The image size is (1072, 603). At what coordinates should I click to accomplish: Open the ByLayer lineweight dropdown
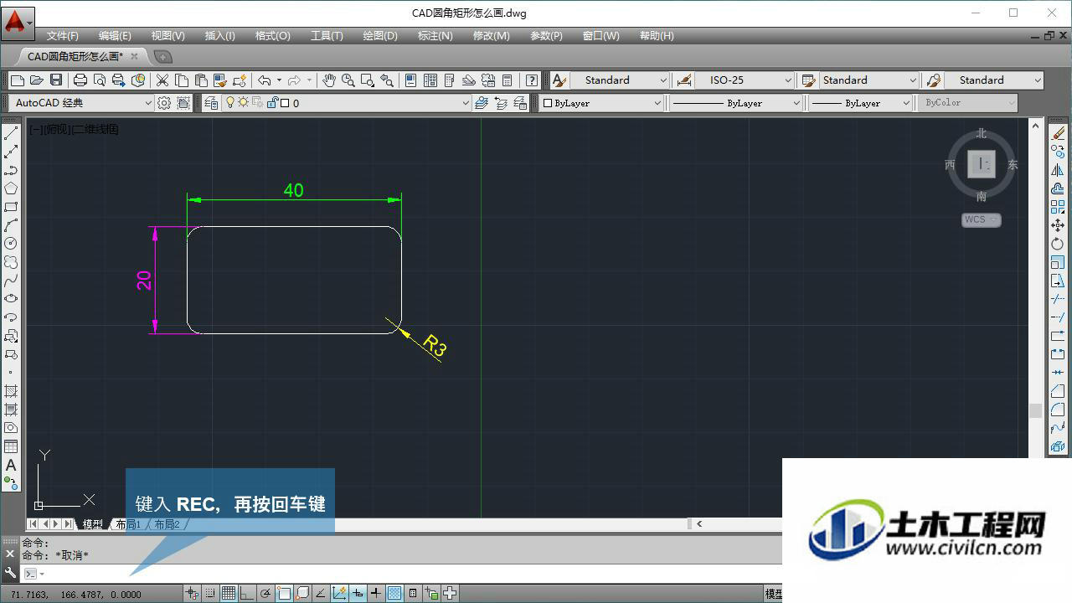pyautogui.click(x=860, y=103)
